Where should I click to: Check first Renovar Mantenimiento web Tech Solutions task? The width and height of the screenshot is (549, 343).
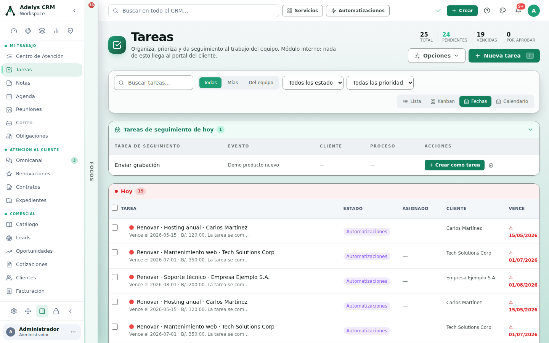(x=115, y=252)
